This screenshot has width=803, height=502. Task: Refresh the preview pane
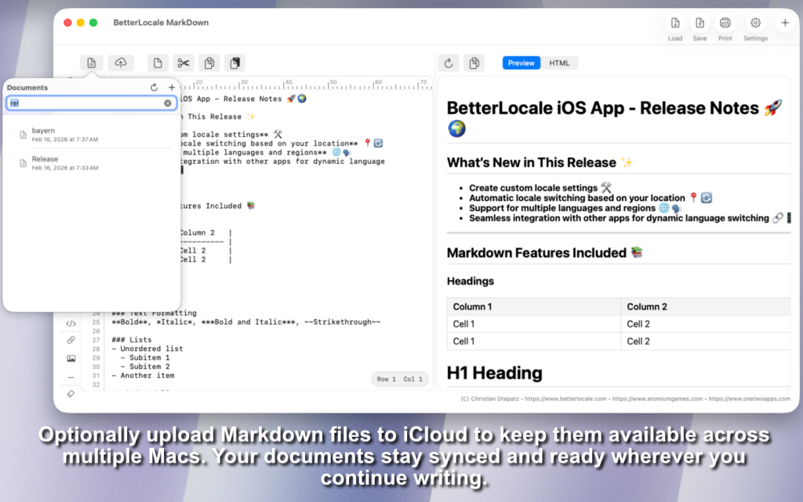point(449,63)
